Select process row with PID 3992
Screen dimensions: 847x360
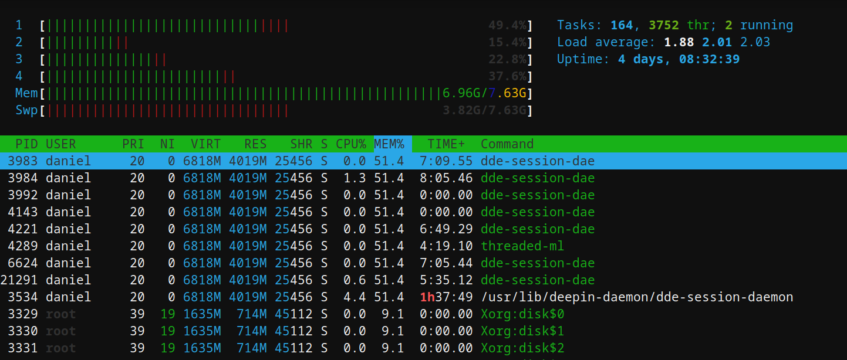[x=423, y=195]
